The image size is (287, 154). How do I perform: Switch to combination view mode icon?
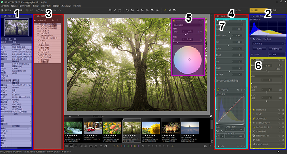click(71, 146)
